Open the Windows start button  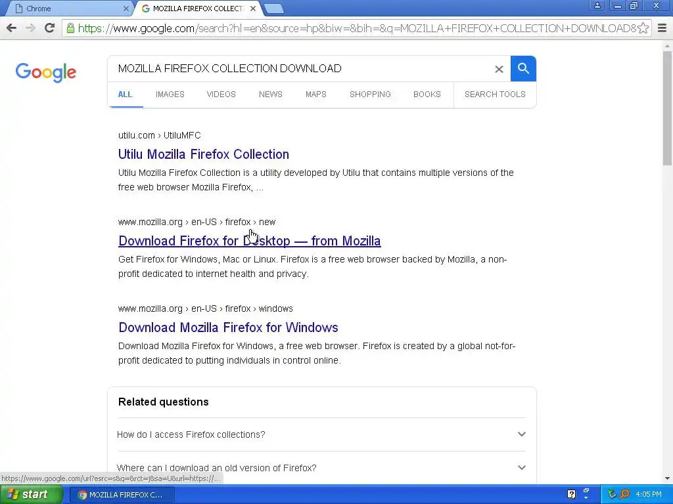(x=32, y=494)
